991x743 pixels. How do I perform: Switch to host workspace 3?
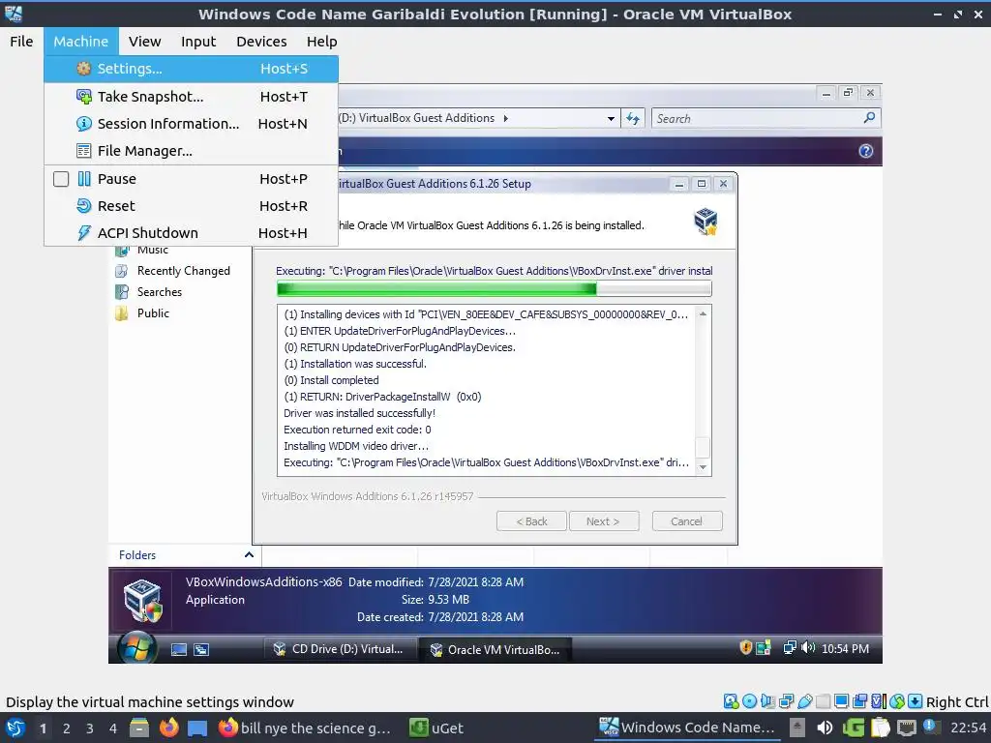coord(89,728)
